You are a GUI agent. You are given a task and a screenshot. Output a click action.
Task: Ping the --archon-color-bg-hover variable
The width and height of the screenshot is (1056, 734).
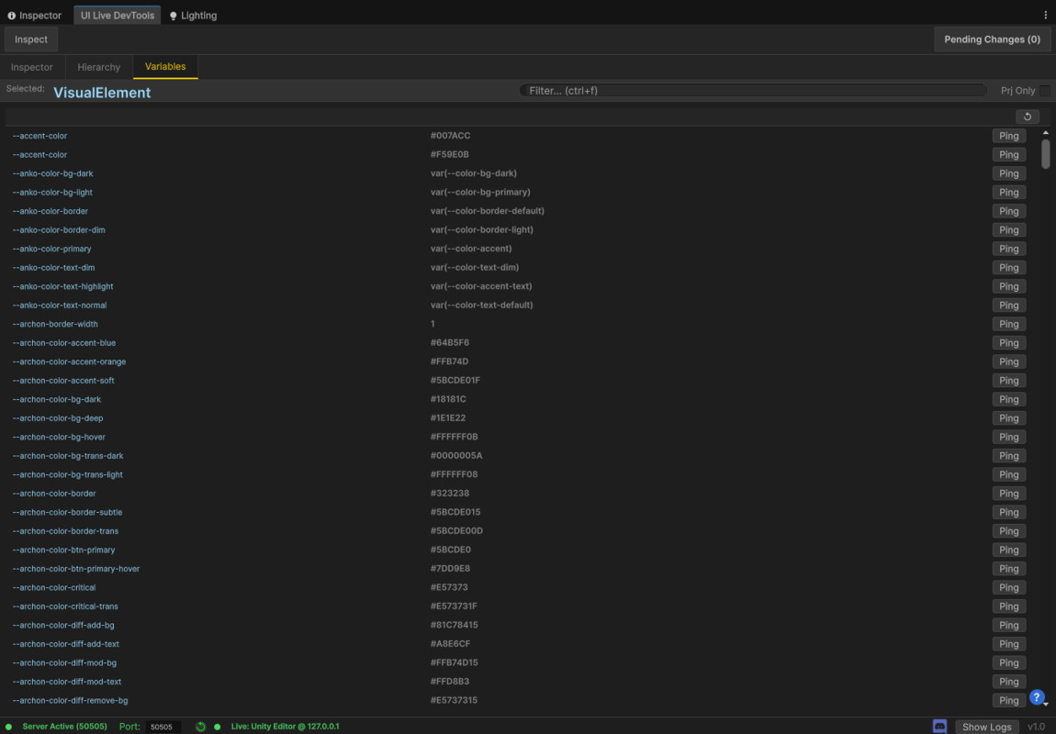pyautogui.click(x=1009, y=437)
